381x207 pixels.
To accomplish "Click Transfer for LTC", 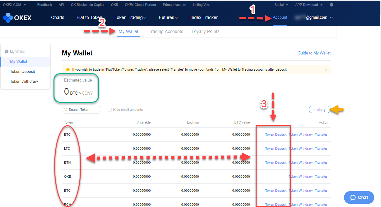I will 321,148.
